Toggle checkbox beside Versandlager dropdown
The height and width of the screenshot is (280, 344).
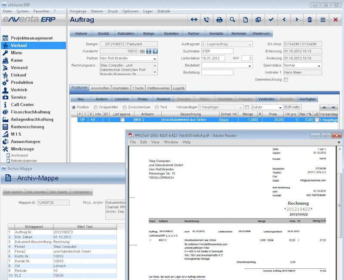point(247,107)
